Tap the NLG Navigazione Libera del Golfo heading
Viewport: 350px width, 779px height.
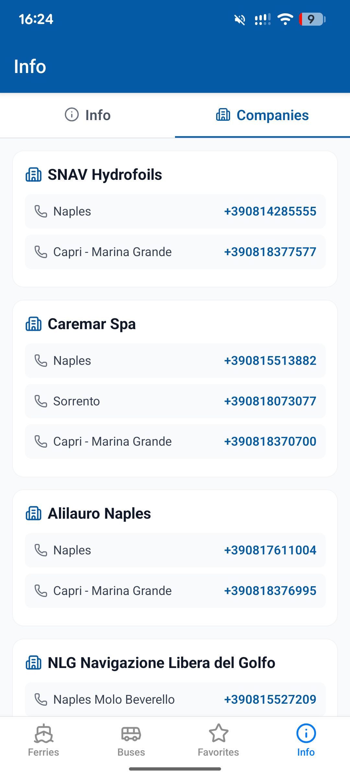[x=161, y=663]
